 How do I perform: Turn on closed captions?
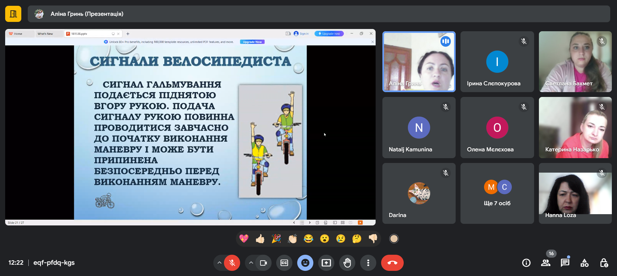[x=284, y=263]
